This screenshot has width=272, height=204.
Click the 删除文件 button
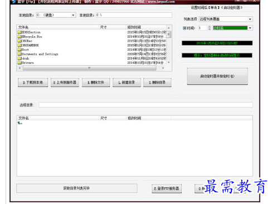click(96, 82)
